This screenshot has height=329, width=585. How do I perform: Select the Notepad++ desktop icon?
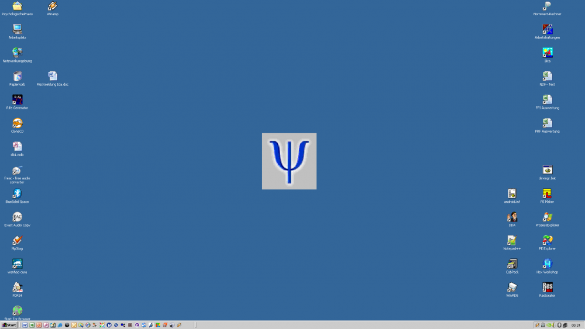click(x=512, y=243)
